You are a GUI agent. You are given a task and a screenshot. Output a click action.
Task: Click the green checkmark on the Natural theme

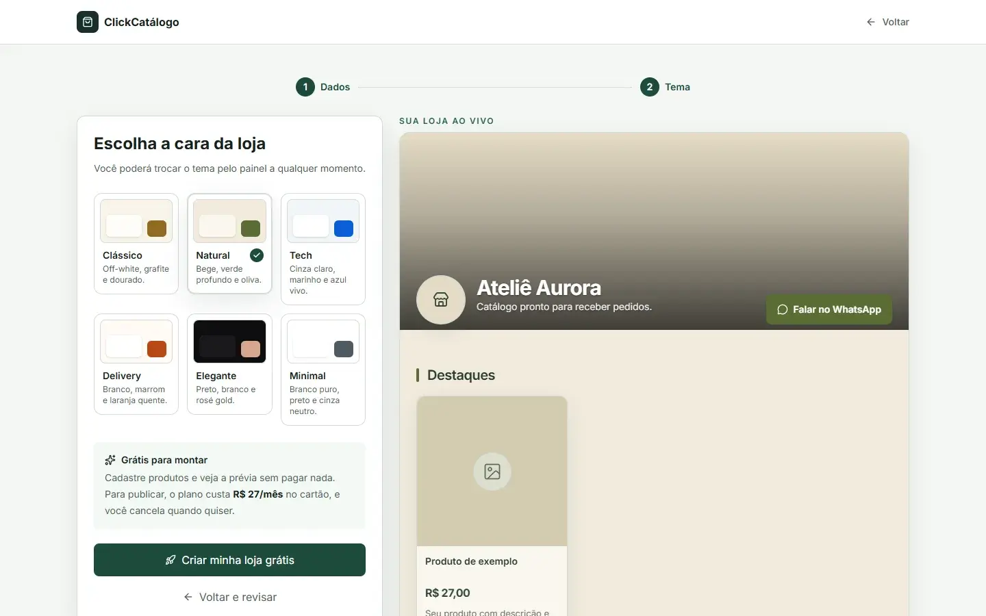(x=257, y=255)
